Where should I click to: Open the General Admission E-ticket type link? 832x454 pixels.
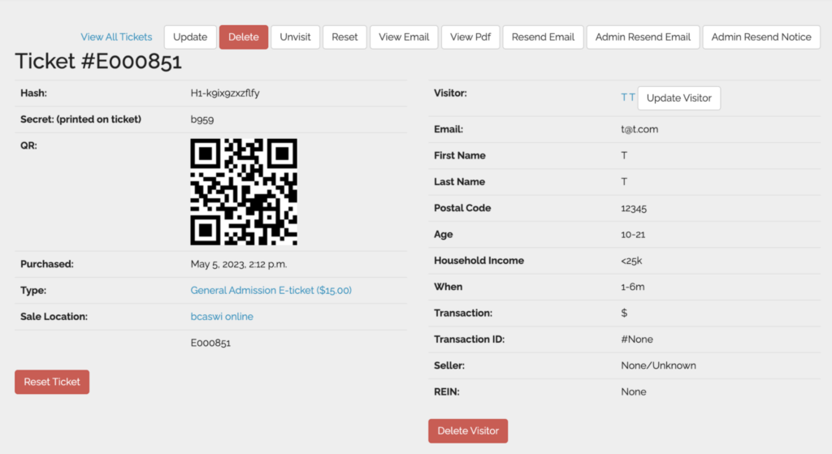271,290
